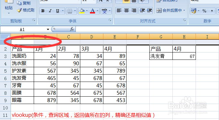Select cell H3 showing result 67
Image resolution: width=219 pixels, height=120 pixels.
pyautogui.click(x=184, y=56)
